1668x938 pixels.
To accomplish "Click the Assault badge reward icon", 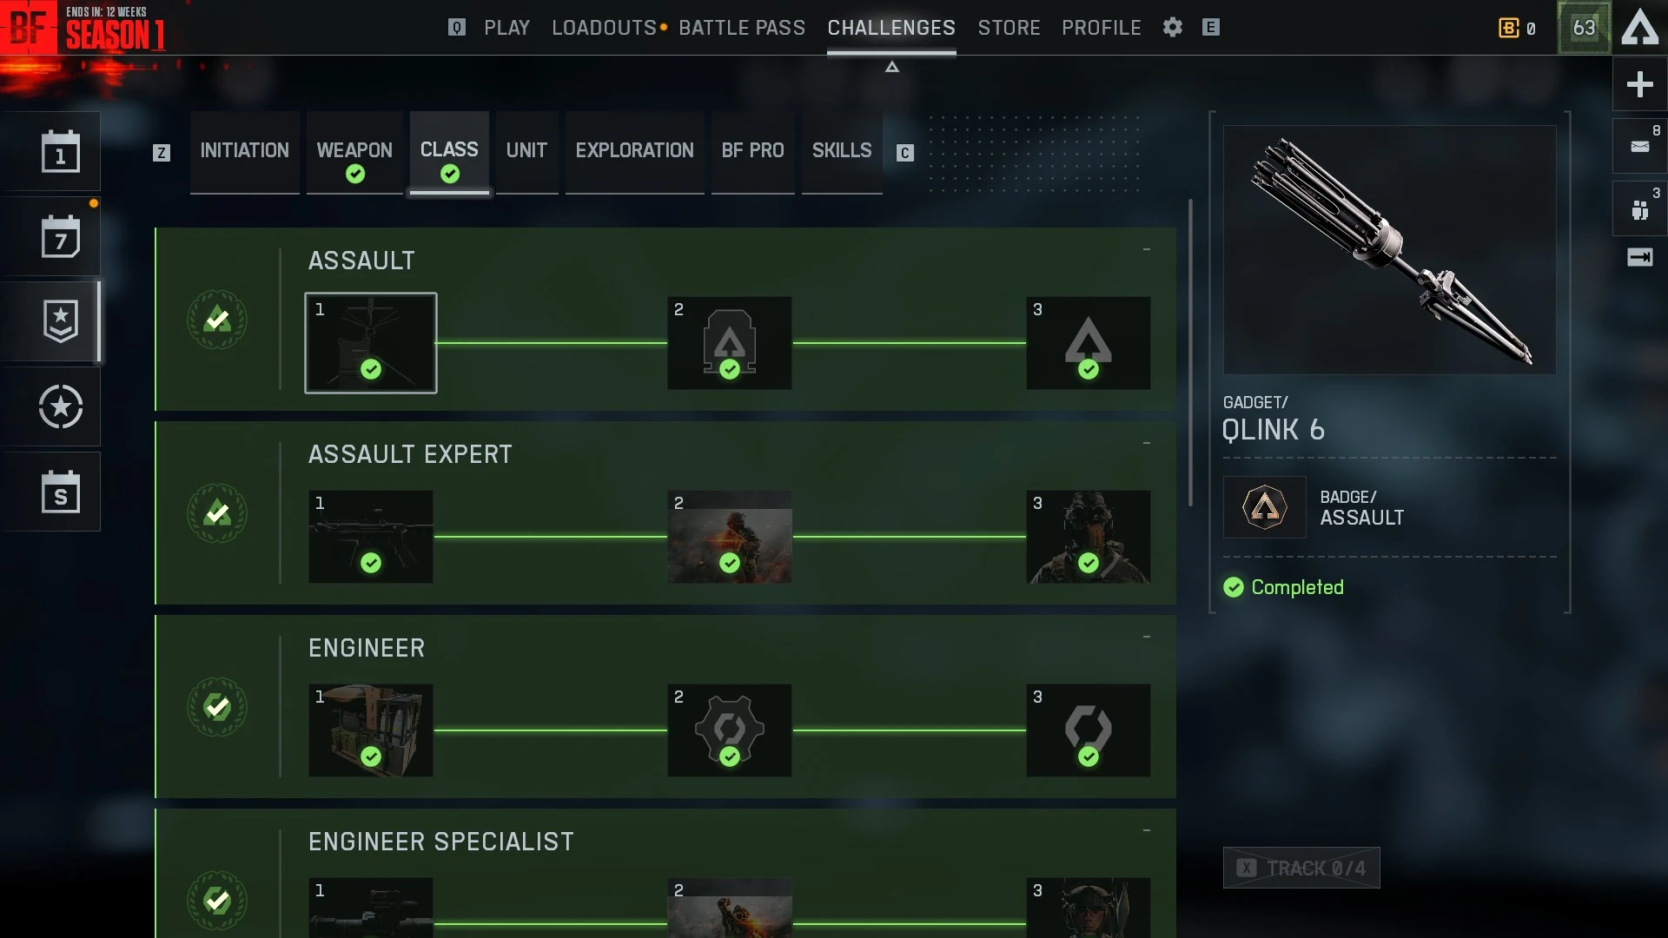I will (x=1265, y=507).
